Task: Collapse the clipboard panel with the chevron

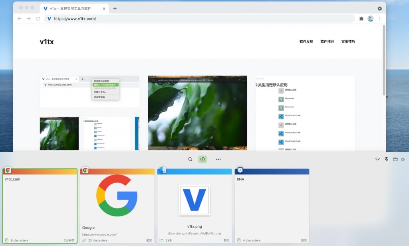Action: [377, 159]
